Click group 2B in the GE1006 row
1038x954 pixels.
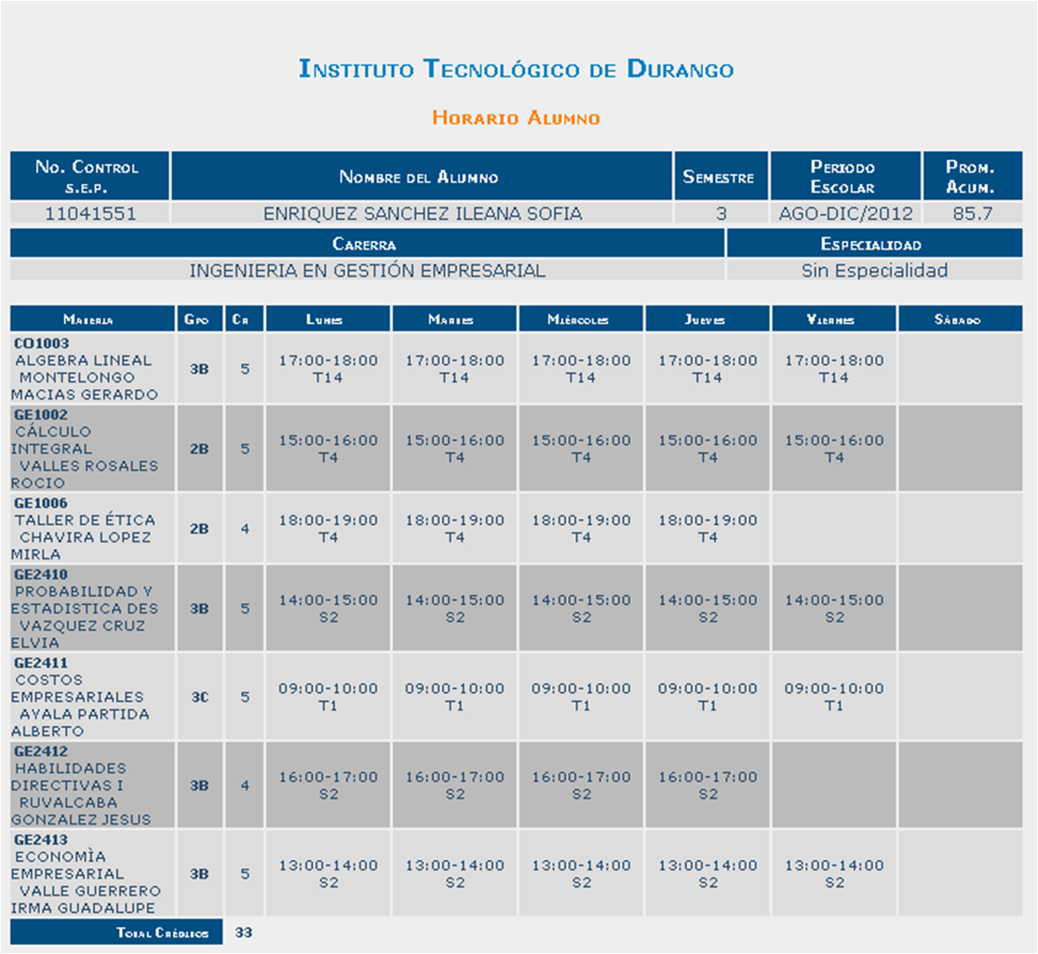pyautogui.click(x=199, y=529)
